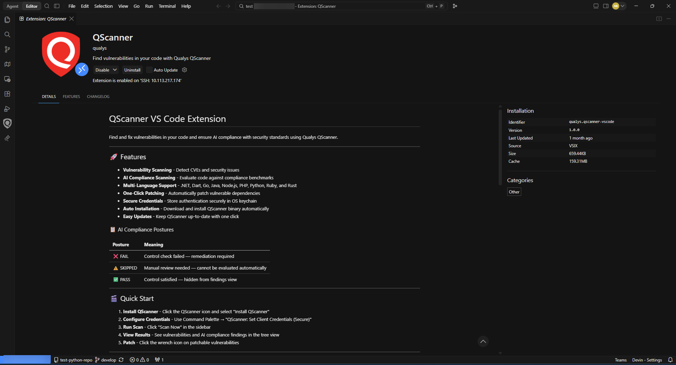Click the remote connection indicator in status bar
The width and height of the screenshot is (676, 365).
click(x=25, y=360)
